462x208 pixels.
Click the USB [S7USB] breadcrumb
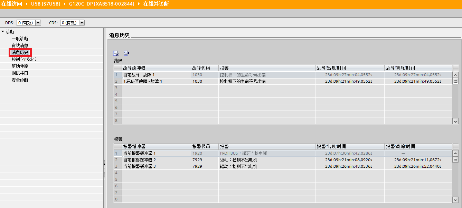tap(45, 4)
